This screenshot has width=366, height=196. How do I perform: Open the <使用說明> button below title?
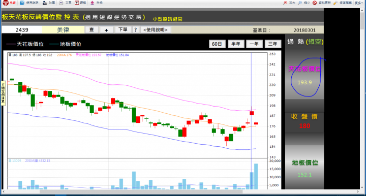tap(156, 30)
